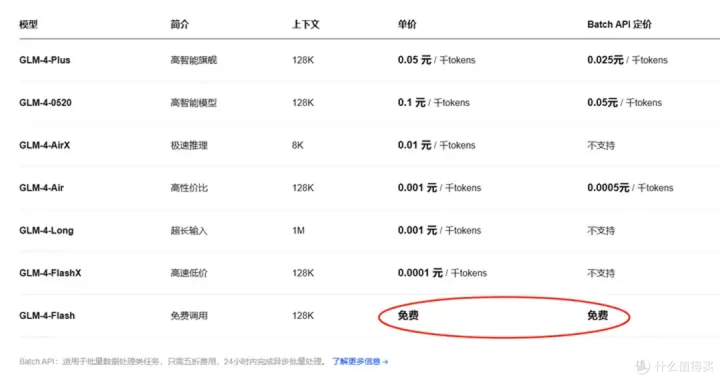
Task: Click the 单价 column header
Action: 407,25
